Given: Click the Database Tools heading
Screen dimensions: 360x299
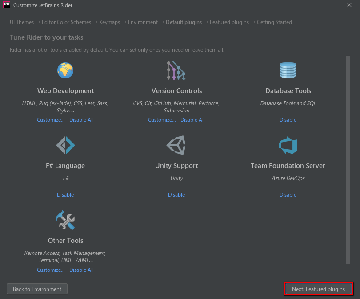Looking at the screenshot, I should point(288,91).
